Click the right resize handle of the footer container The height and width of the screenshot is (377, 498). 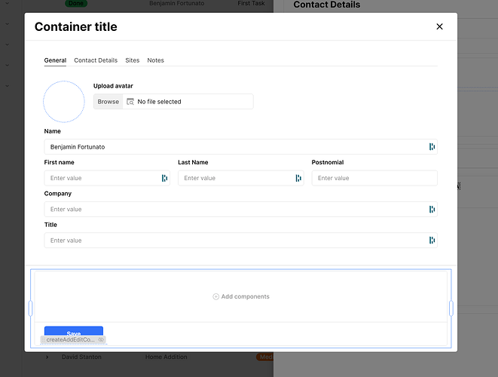(451, 308)
